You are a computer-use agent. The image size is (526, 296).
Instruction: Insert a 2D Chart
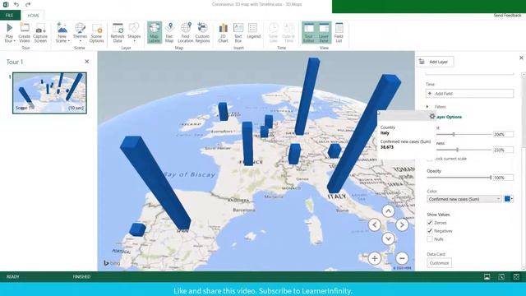[223, 33]
